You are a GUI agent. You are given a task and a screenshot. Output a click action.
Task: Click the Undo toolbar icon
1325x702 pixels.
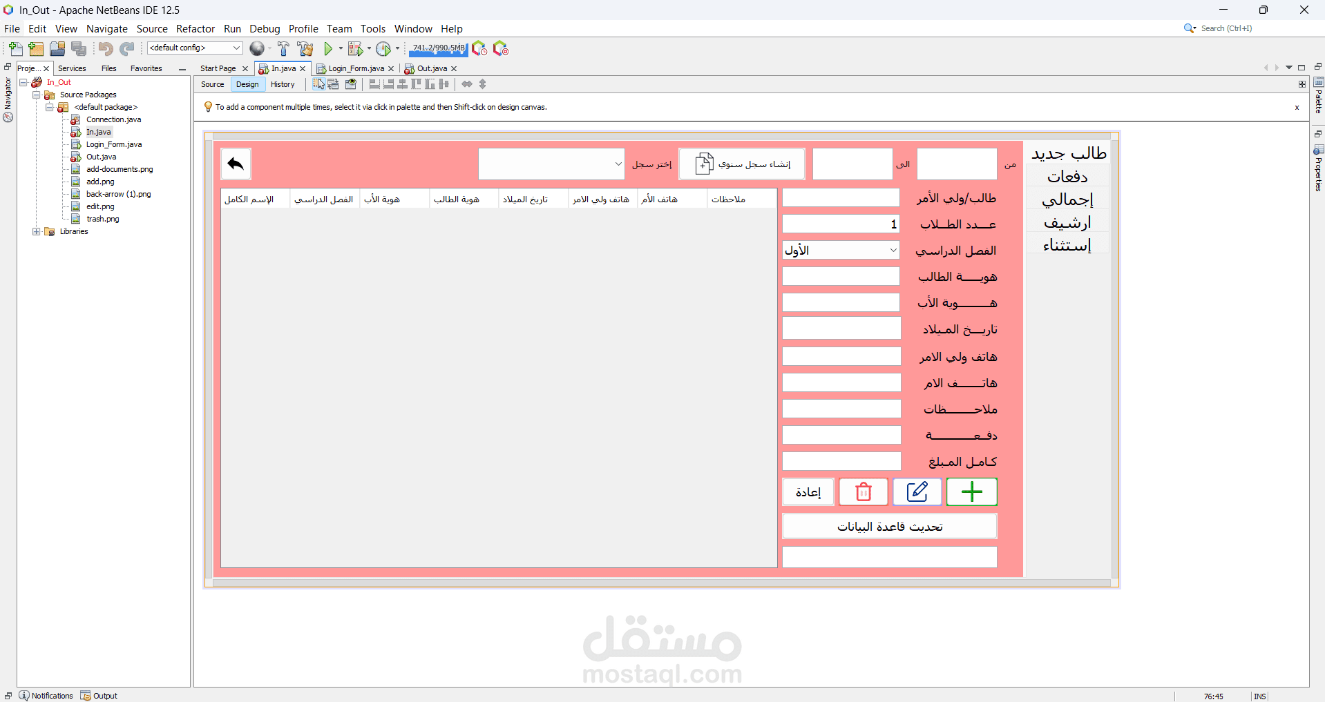click(105, 48)
